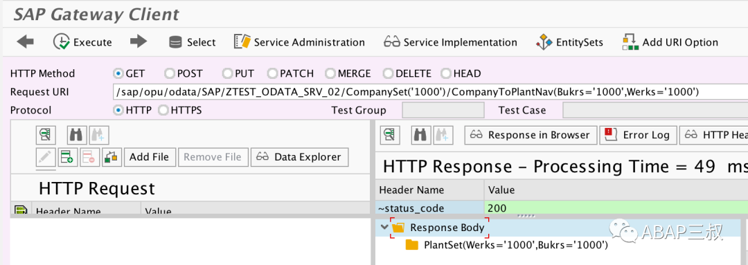Click the Execute clock icon
Image resolution: width=748 pixels, height=265 pixels.
(x=62, y=42)
